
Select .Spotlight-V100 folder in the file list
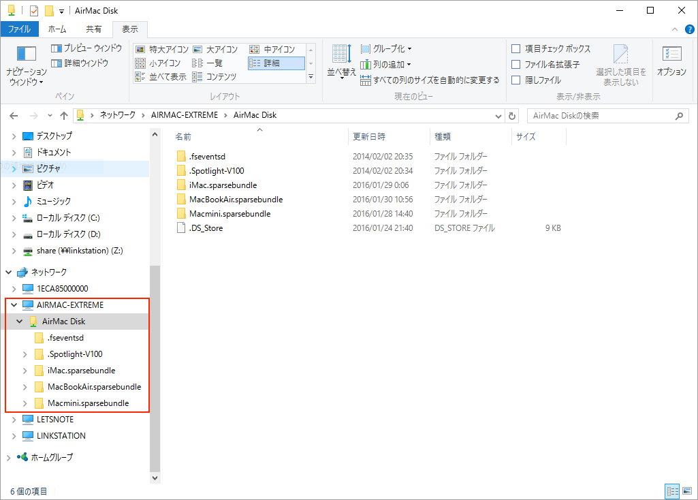click(217, 171)
